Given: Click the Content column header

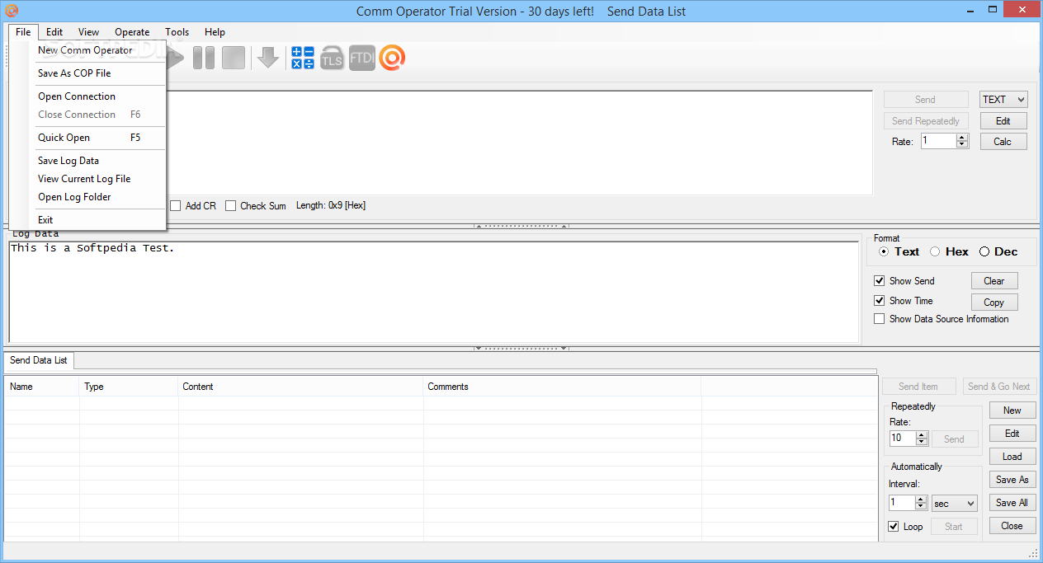Looking at the screenshot, I should pos(301,387).
